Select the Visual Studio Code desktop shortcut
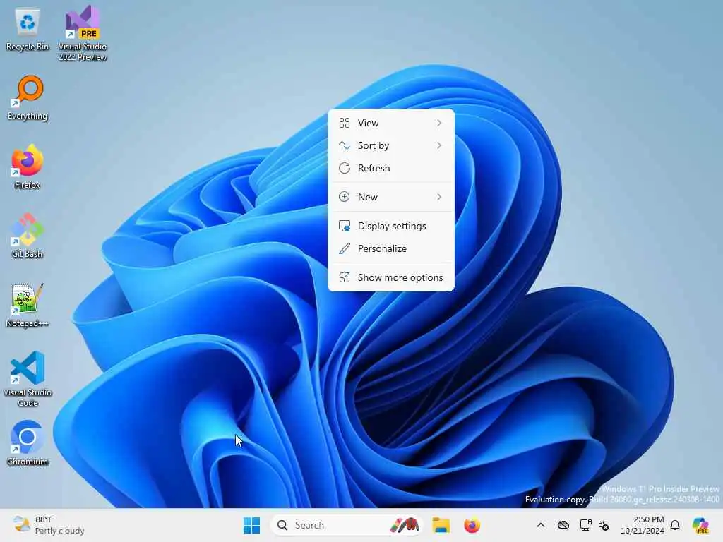 pyautogui.click(x=28, y=379)
